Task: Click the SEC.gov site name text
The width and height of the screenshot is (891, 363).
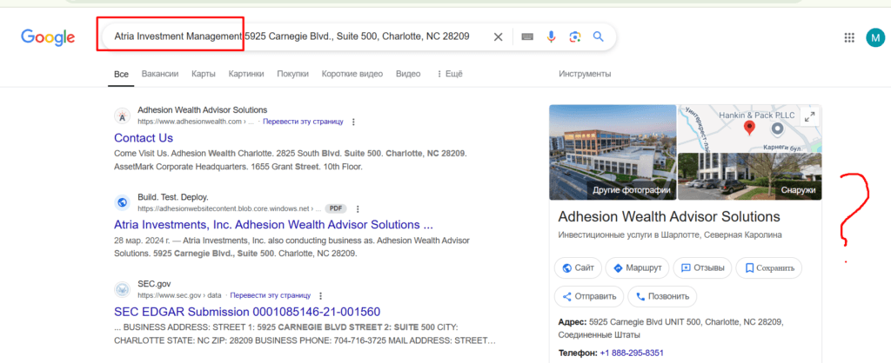Action: click(x=154, y=284)
